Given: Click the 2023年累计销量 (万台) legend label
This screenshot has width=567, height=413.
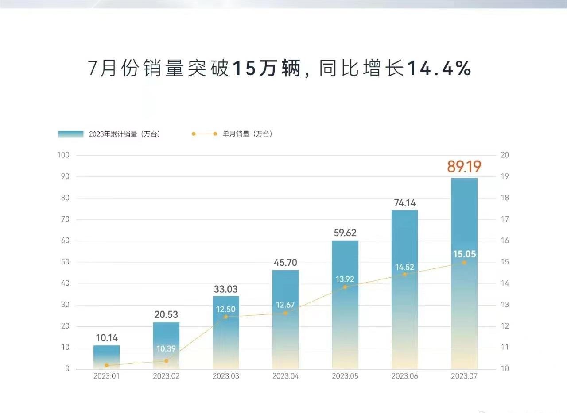Looking at the screenshot, I should point(124,134).
